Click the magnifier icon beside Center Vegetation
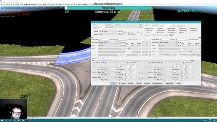The image size is (217, 122). click(x=119, y=34)
